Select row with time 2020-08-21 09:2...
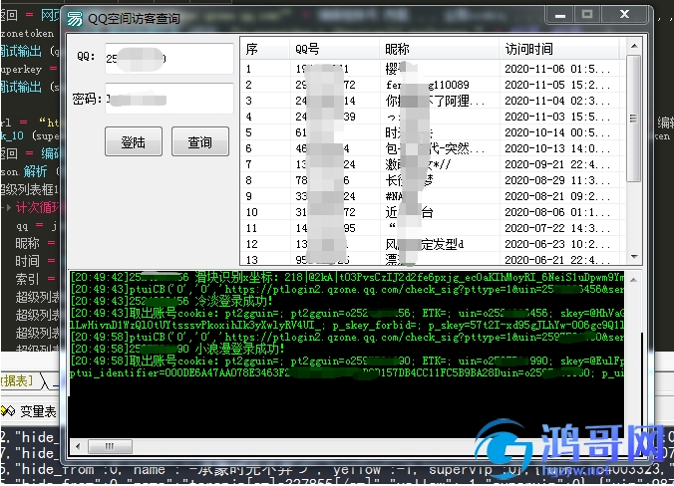The width and height of the screenshot is (674, 486). 432,196
